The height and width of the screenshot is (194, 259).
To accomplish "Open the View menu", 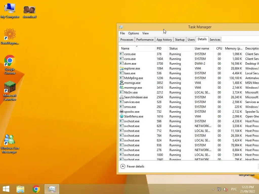I will [145, 33].
